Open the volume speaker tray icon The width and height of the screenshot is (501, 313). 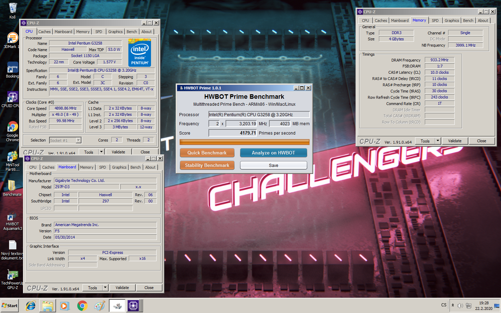point(460,306)
